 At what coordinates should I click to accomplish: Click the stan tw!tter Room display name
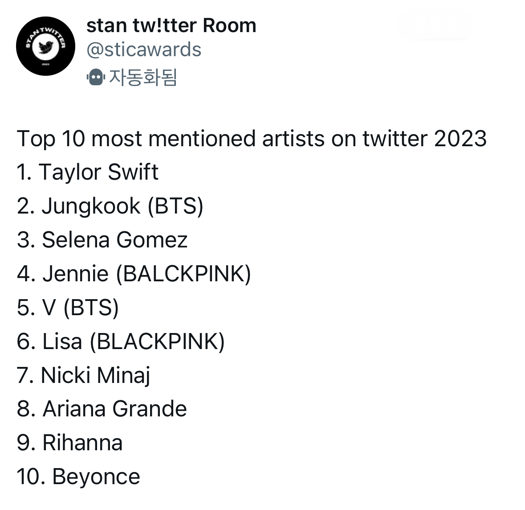coord(171,26)
